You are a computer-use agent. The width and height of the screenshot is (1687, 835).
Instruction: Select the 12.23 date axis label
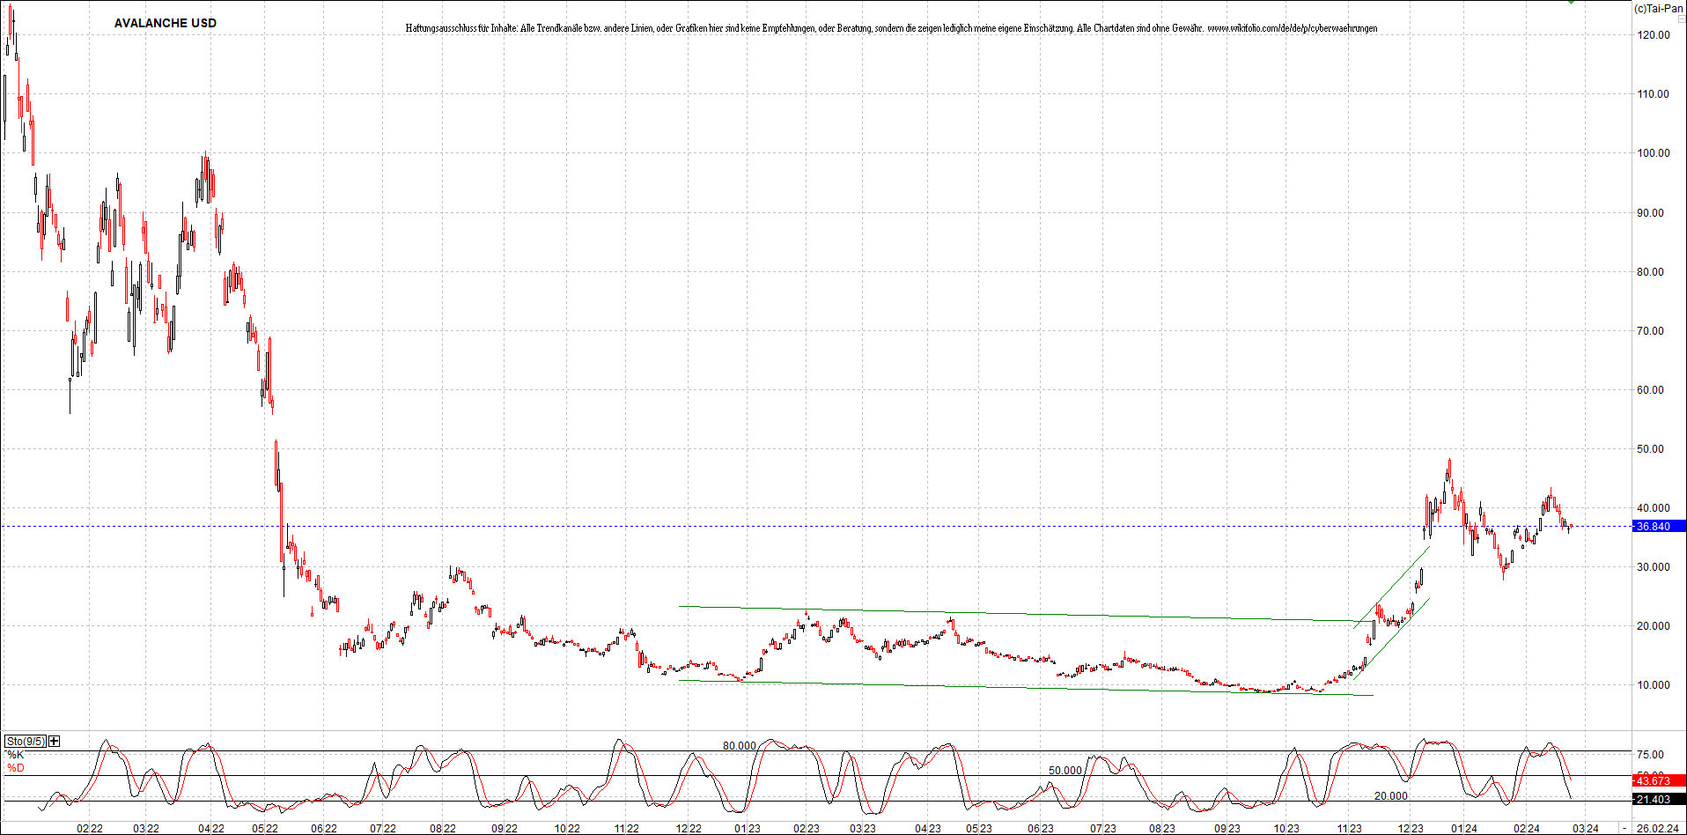click(x=1409, y=828)
